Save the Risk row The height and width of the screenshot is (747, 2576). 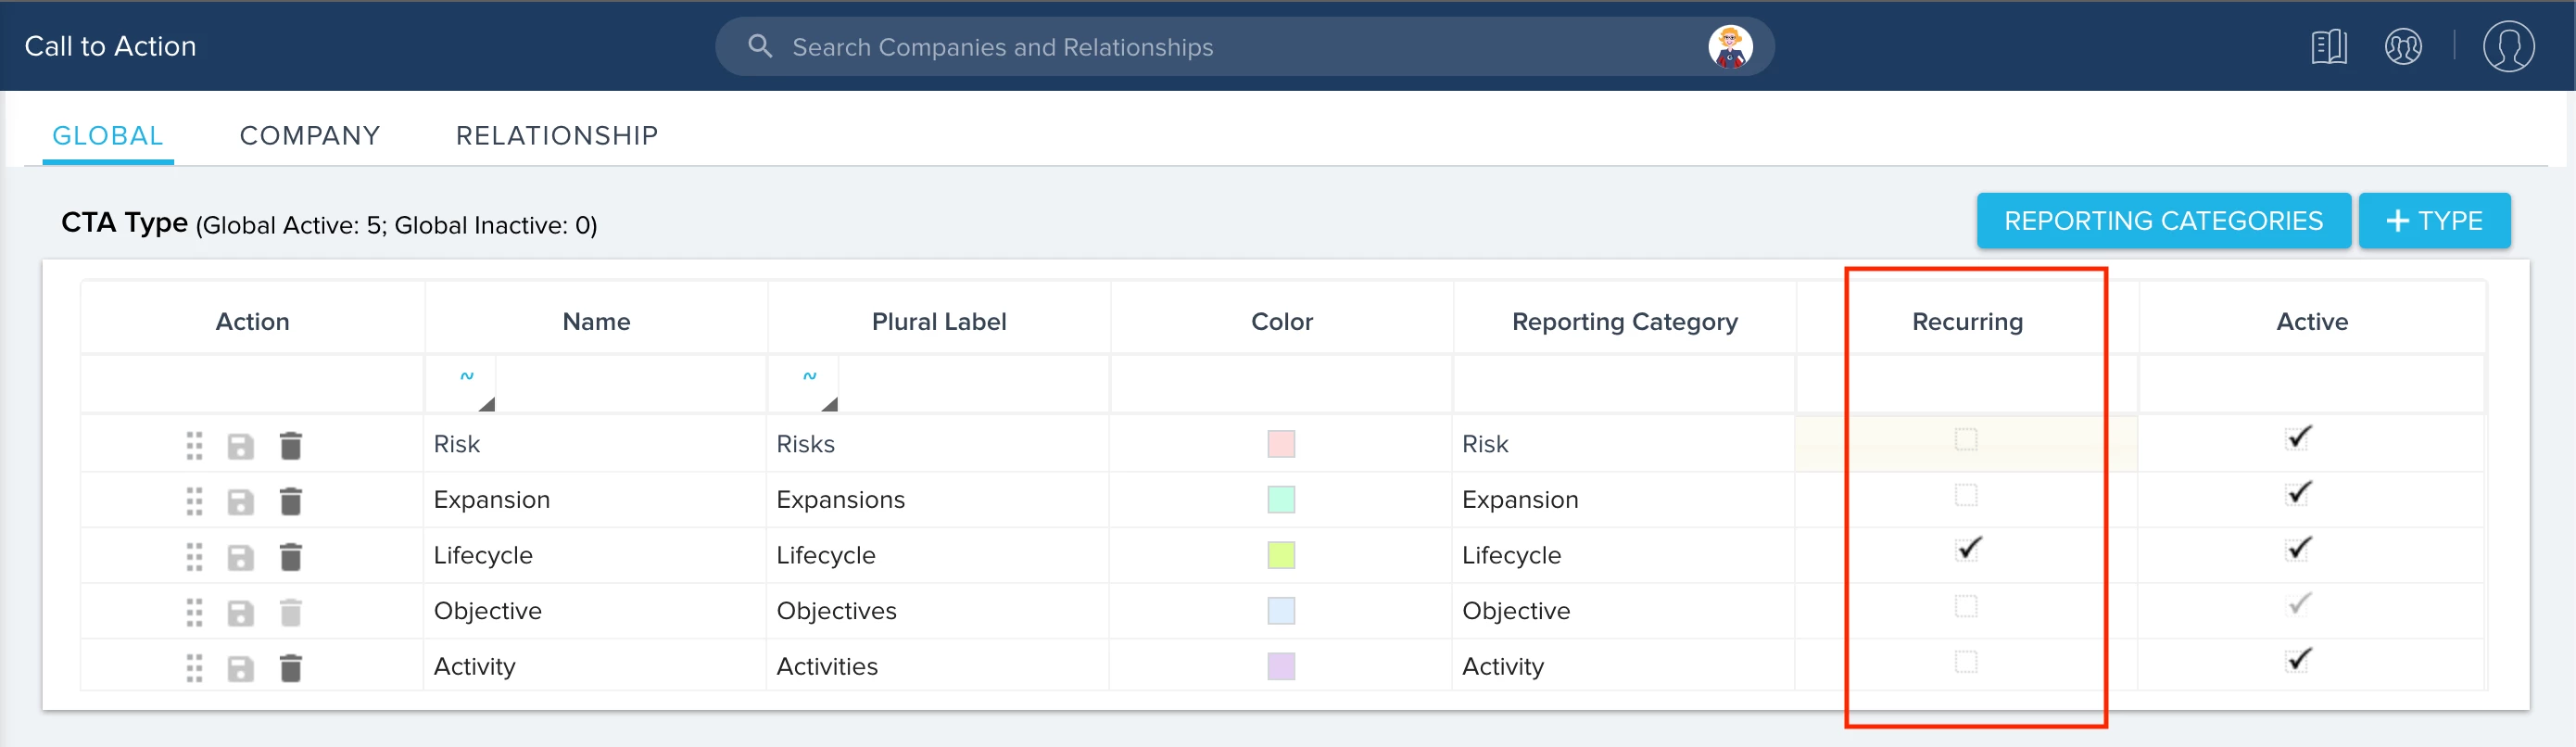click(x=240, y=445)
